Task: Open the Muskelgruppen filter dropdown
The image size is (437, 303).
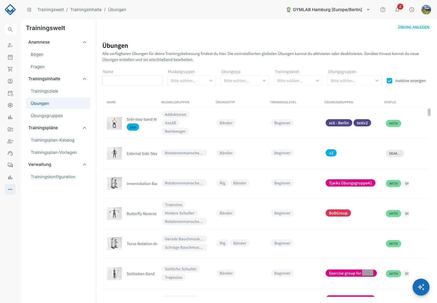Action: pyautogui.click(x=191, y=81)
